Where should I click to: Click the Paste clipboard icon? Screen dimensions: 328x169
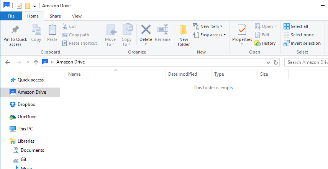pos(52,29)
